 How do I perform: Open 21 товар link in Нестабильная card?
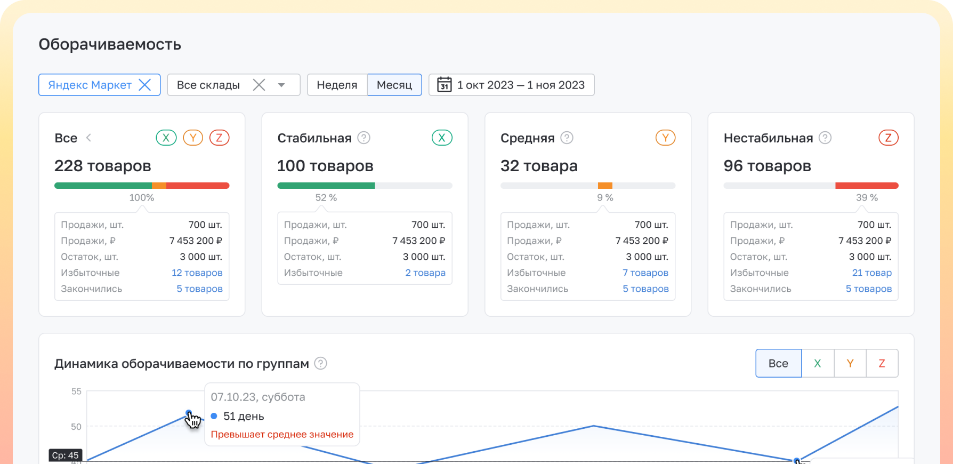click(x=871, y=273)
